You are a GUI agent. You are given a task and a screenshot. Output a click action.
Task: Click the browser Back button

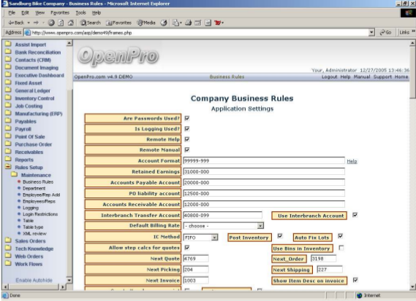point(16,23)
